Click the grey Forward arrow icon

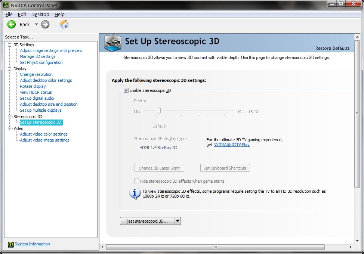pos(45,24)
